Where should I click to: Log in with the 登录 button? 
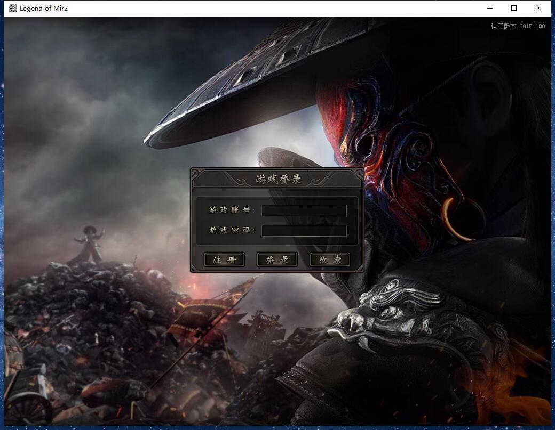pyautogui.click(x=277, y=259)
